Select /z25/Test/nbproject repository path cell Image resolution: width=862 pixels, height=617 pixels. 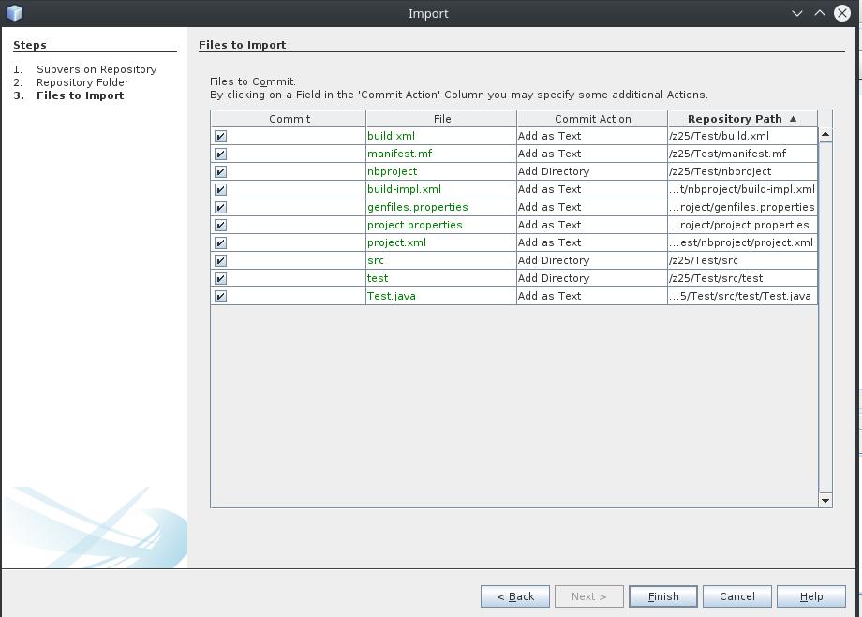pos(742,171)
